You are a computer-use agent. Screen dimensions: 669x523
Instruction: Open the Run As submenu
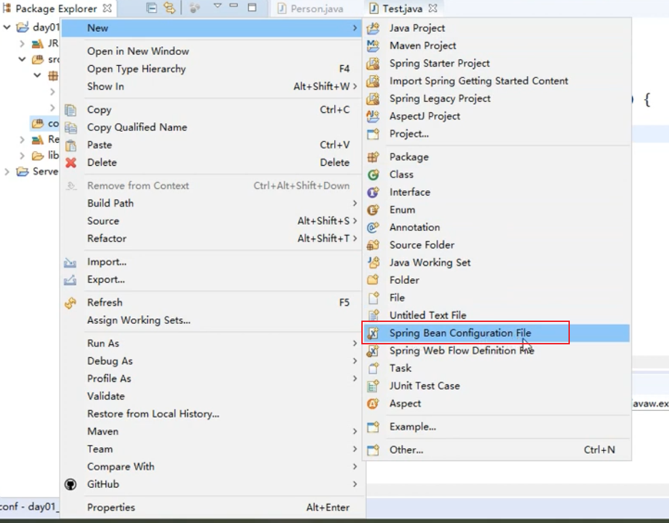(x=213, y=344)
